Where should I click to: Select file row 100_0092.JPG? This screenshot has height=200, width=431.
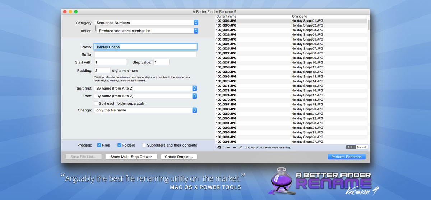tap(291, 128)
